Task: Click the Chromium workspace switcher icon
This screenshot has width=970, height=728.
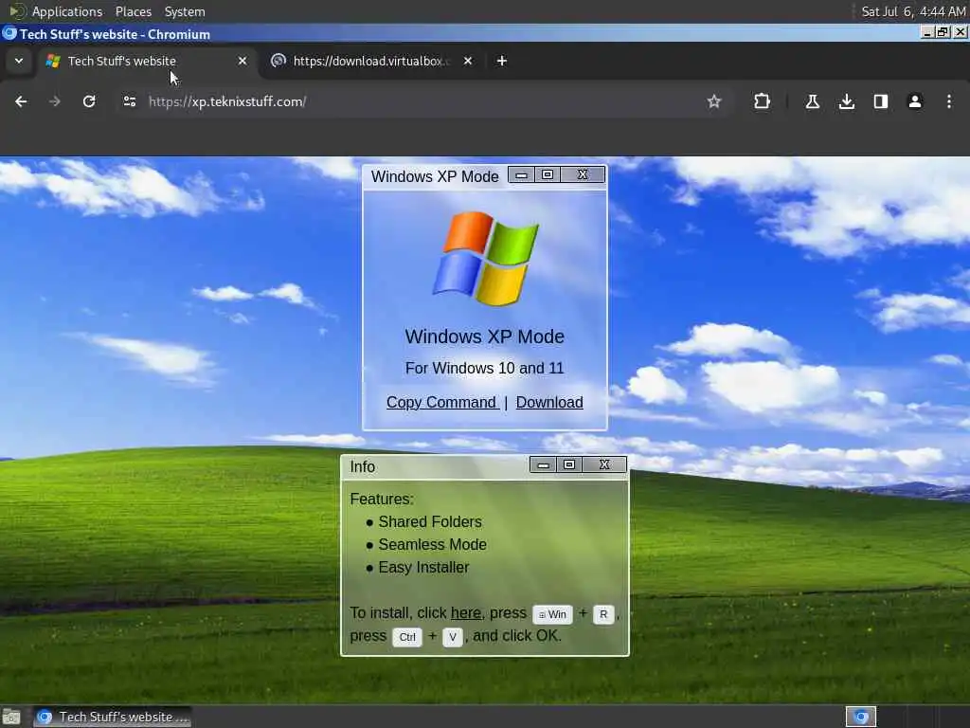Action: click(860, 717)
